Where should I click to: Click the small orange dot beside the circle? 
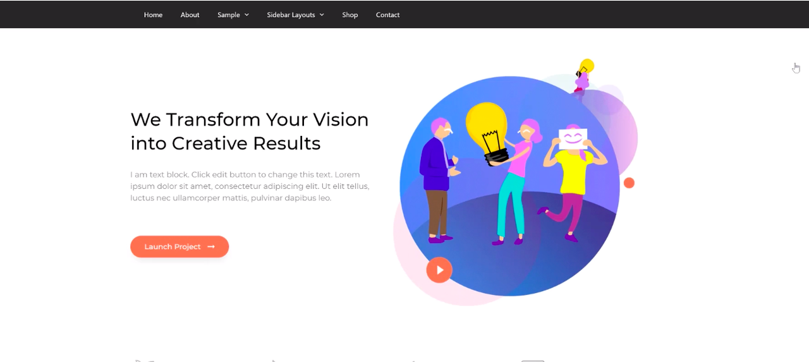point(629,183)
